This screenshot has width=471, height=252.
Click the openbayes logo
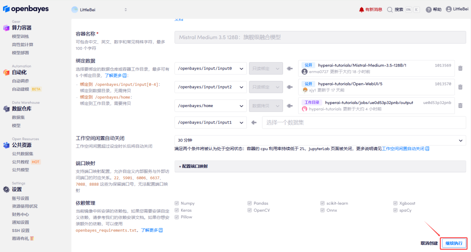pos(26,9)
